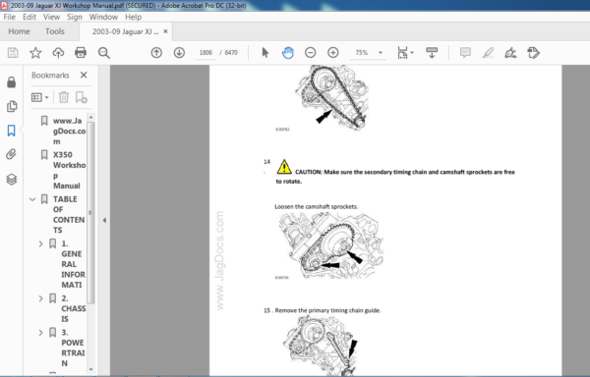
Task: Close the Jaguar XJ document tab
Action: 165,31
